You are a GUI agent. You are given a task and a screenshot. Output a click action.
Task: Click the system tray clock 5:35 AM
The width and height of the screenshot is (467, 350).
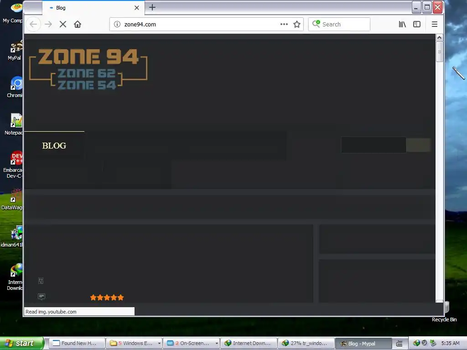point(450,343)
